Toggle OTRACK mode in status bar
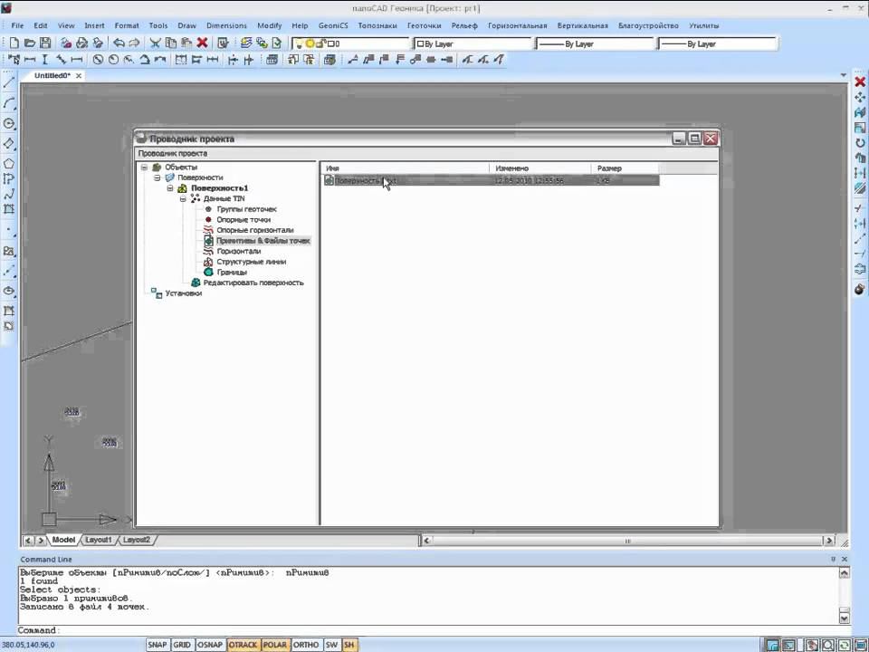Viewport: 869px width, 652px height. click(243, 645)
